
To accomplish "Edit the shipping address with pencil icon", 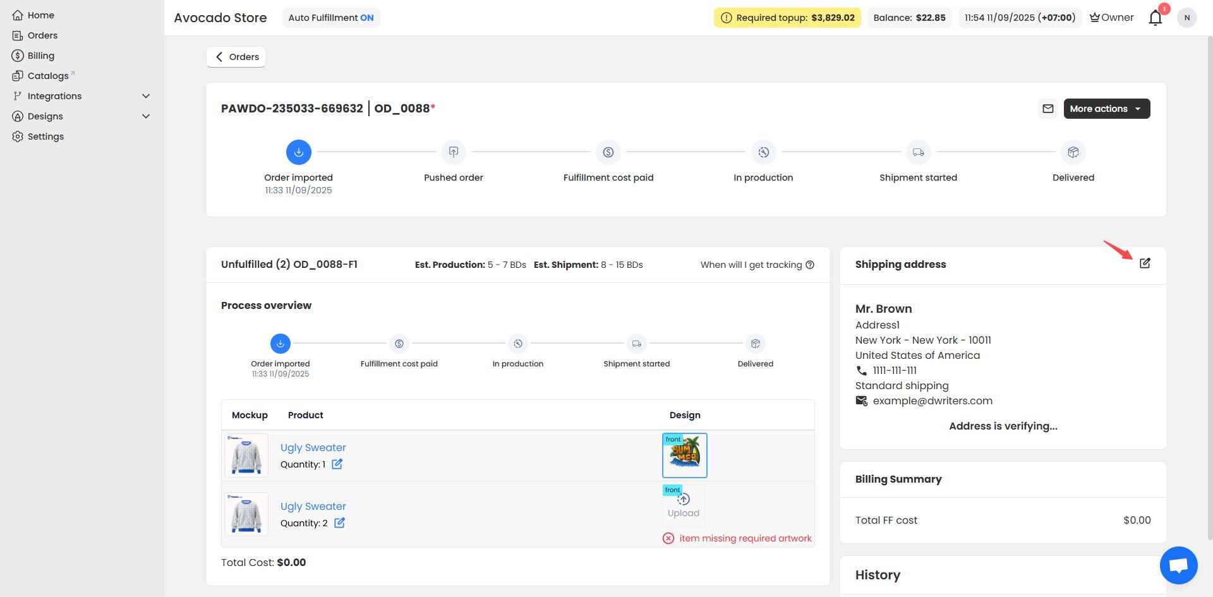I will [1145, 263].
